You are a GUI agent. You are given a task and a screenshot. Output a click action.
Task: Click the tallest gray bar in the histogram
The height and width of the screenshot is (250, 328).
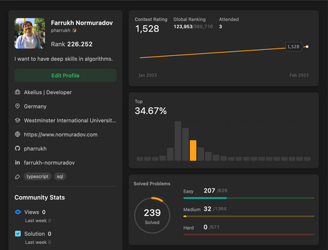178,141
